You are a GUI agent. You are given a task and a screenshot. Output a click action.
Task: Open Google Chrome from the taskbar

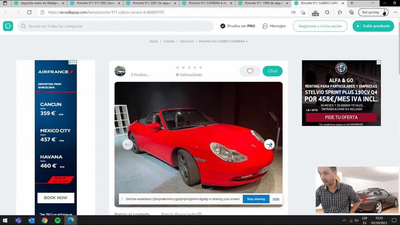click(45, 220)
